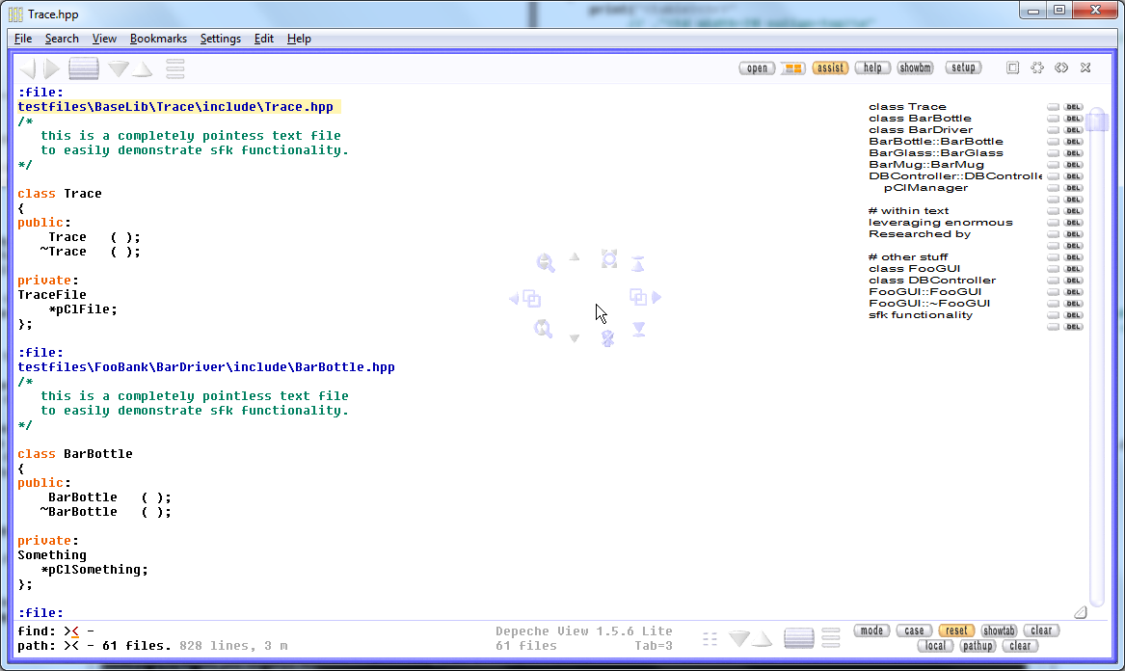Click the back arrow in the top toolbar
Viewport: 1125px width, 671px height.
[x=27, y=68]
